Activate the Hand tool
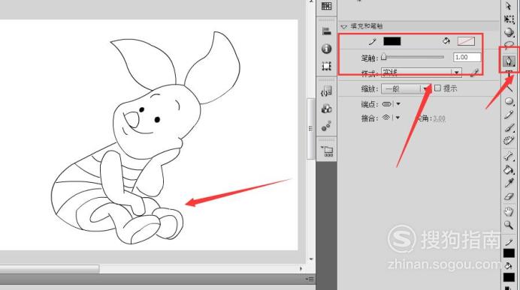Viewport: 520px width, 290px height. [509, 211]
